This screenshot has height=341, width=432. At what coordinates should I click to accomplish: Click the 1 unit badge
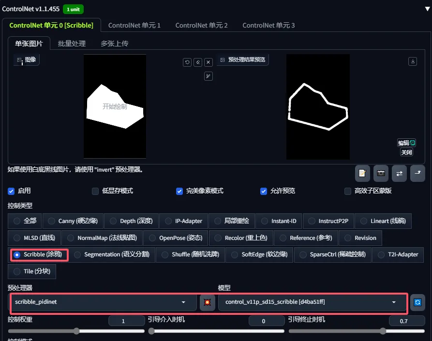tap(73, 9)
